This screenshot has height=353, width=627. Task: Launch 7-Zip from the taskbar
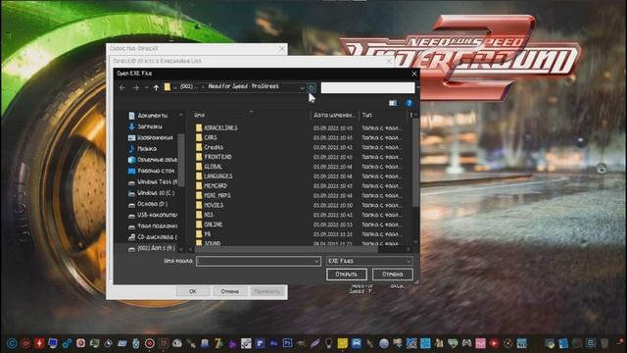218,343
